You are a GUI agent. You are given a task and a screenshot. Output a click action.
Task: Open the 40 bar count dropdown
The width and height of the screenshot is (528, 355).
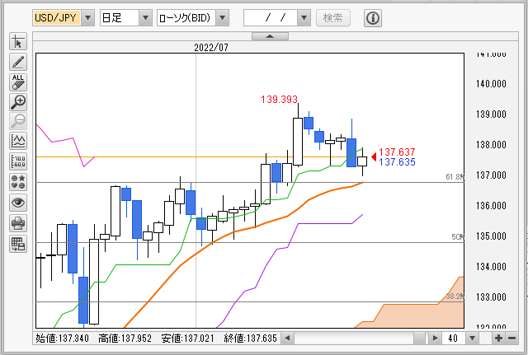click(472, 339)
